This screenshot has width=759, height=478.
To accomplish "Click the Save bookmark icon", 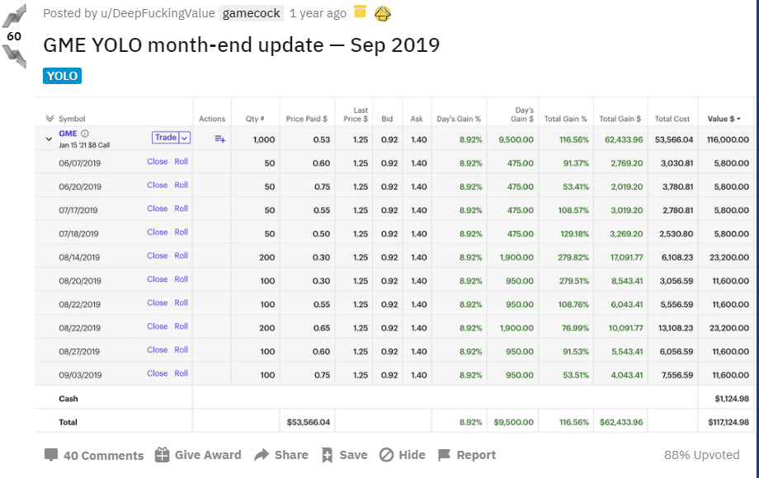I will click(x=328, y=455).
